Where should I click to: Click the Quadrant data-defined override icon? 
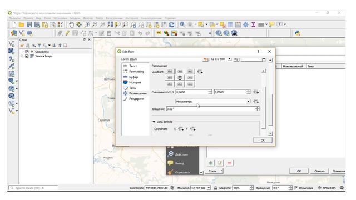pyautogui.click(x=200, y=72)
